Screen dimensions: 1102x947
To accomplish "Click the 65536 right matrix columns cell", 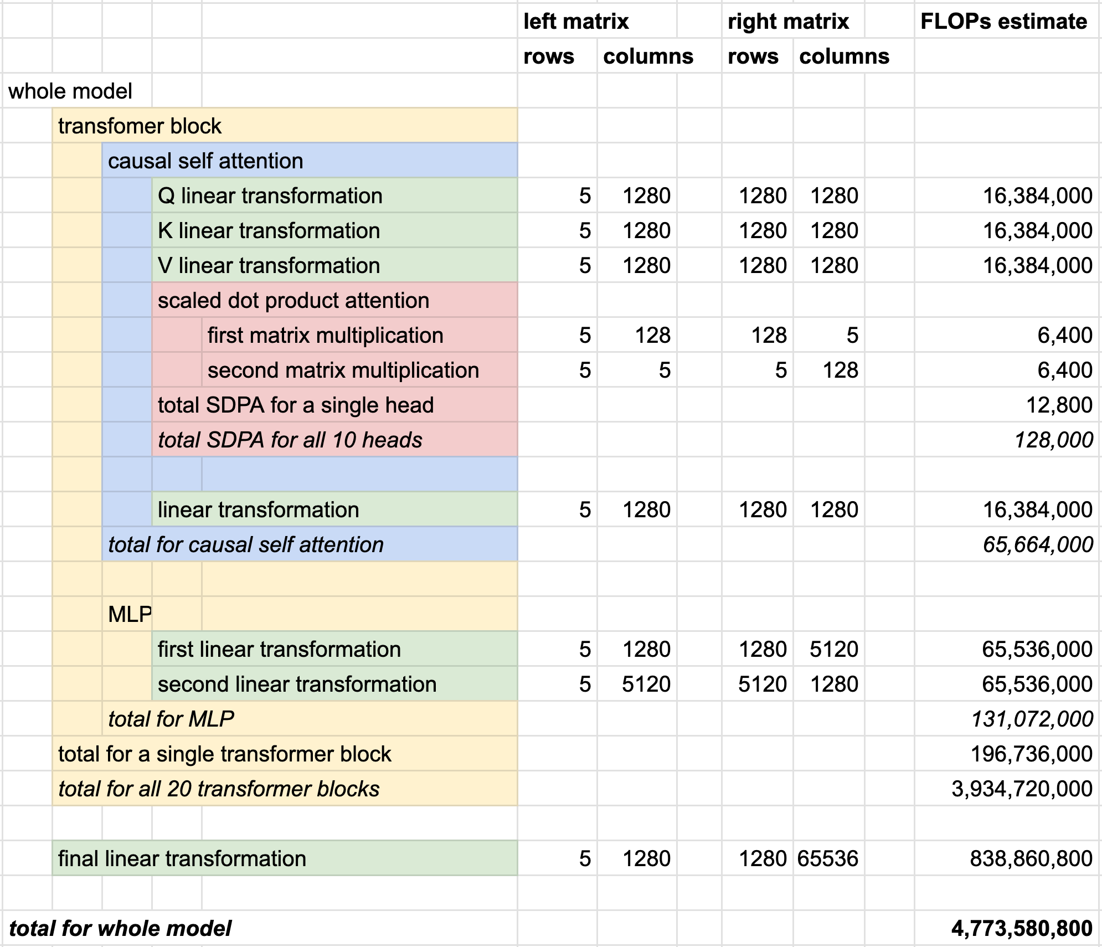I will click(x=828, y=859).
